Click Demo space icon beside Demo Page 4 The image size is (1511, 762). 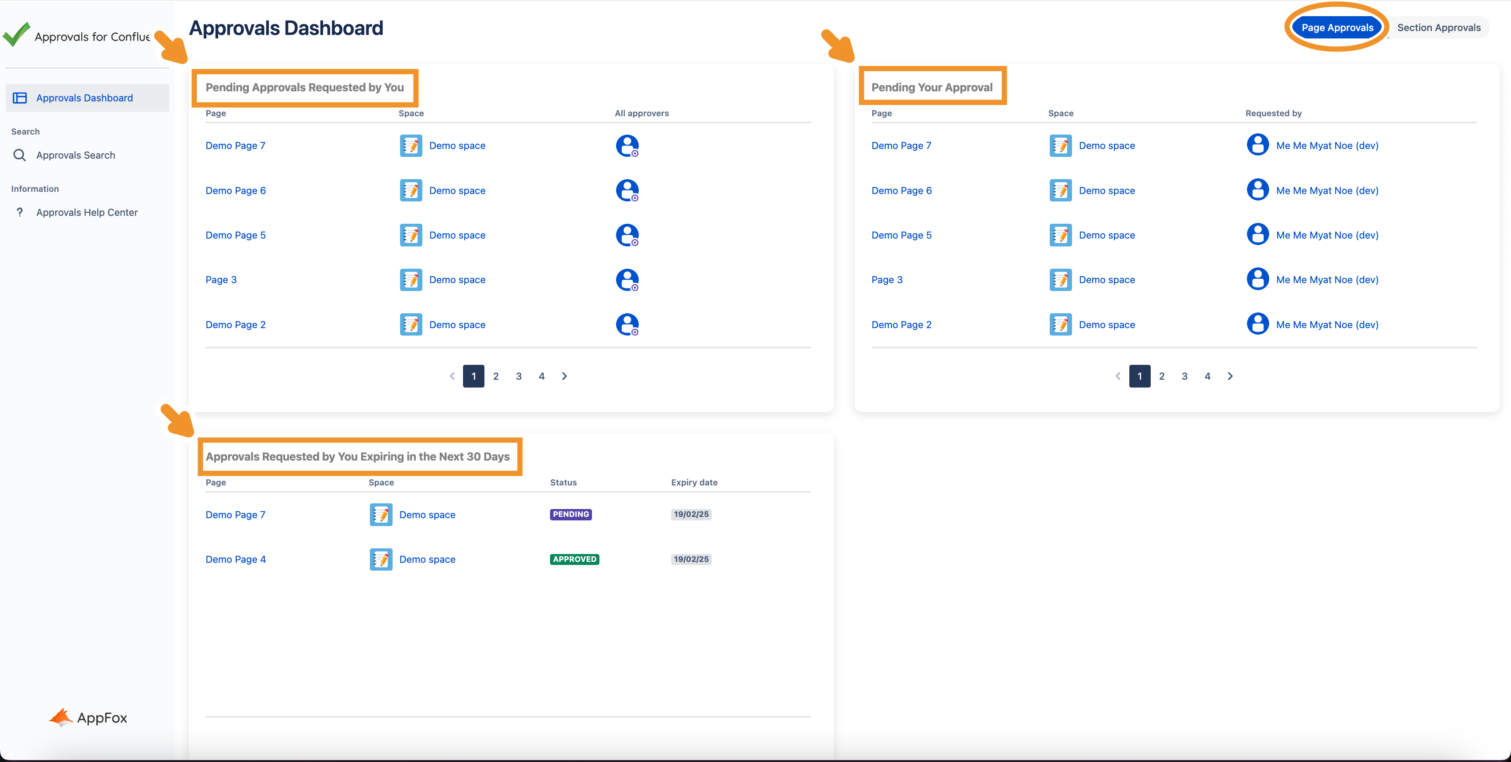click(381, 559)
